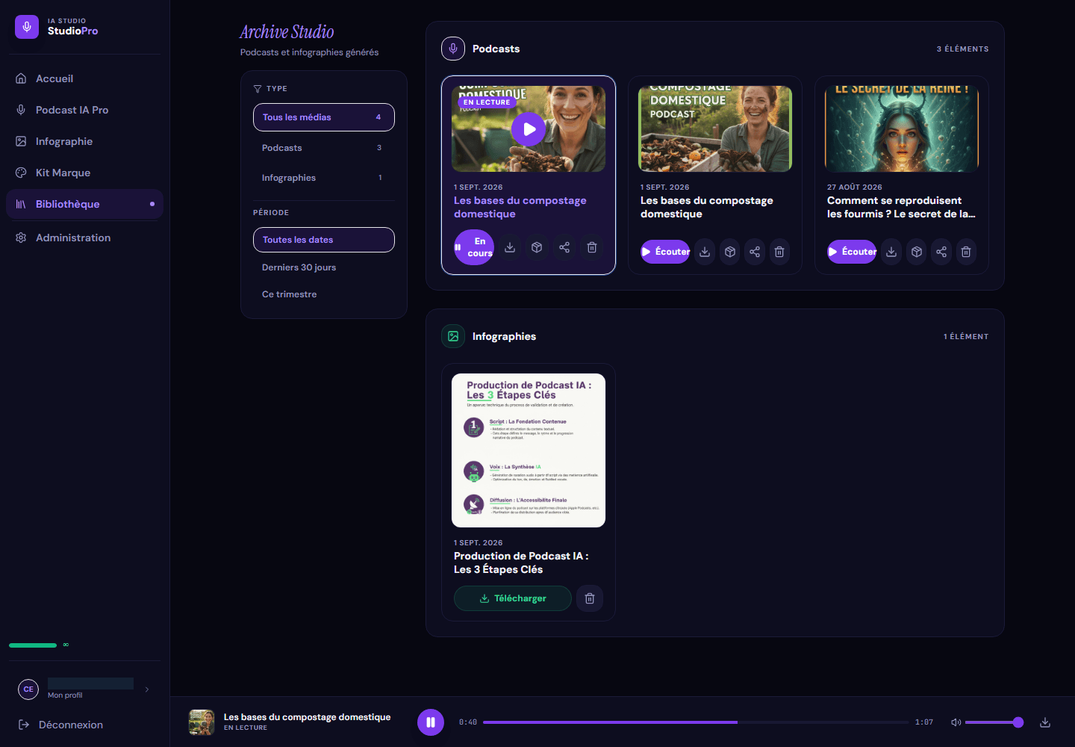Adjust the volume slider in the player bar
The height and width of the screenshot is (747, 1075).
994,722
